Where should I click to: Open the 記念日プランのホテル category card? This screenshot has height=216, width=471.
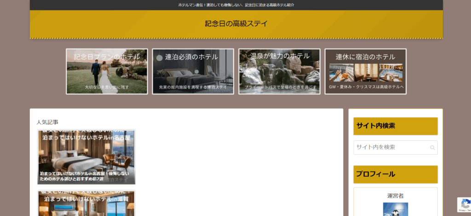pyautogui.click(x=107, y=71)
